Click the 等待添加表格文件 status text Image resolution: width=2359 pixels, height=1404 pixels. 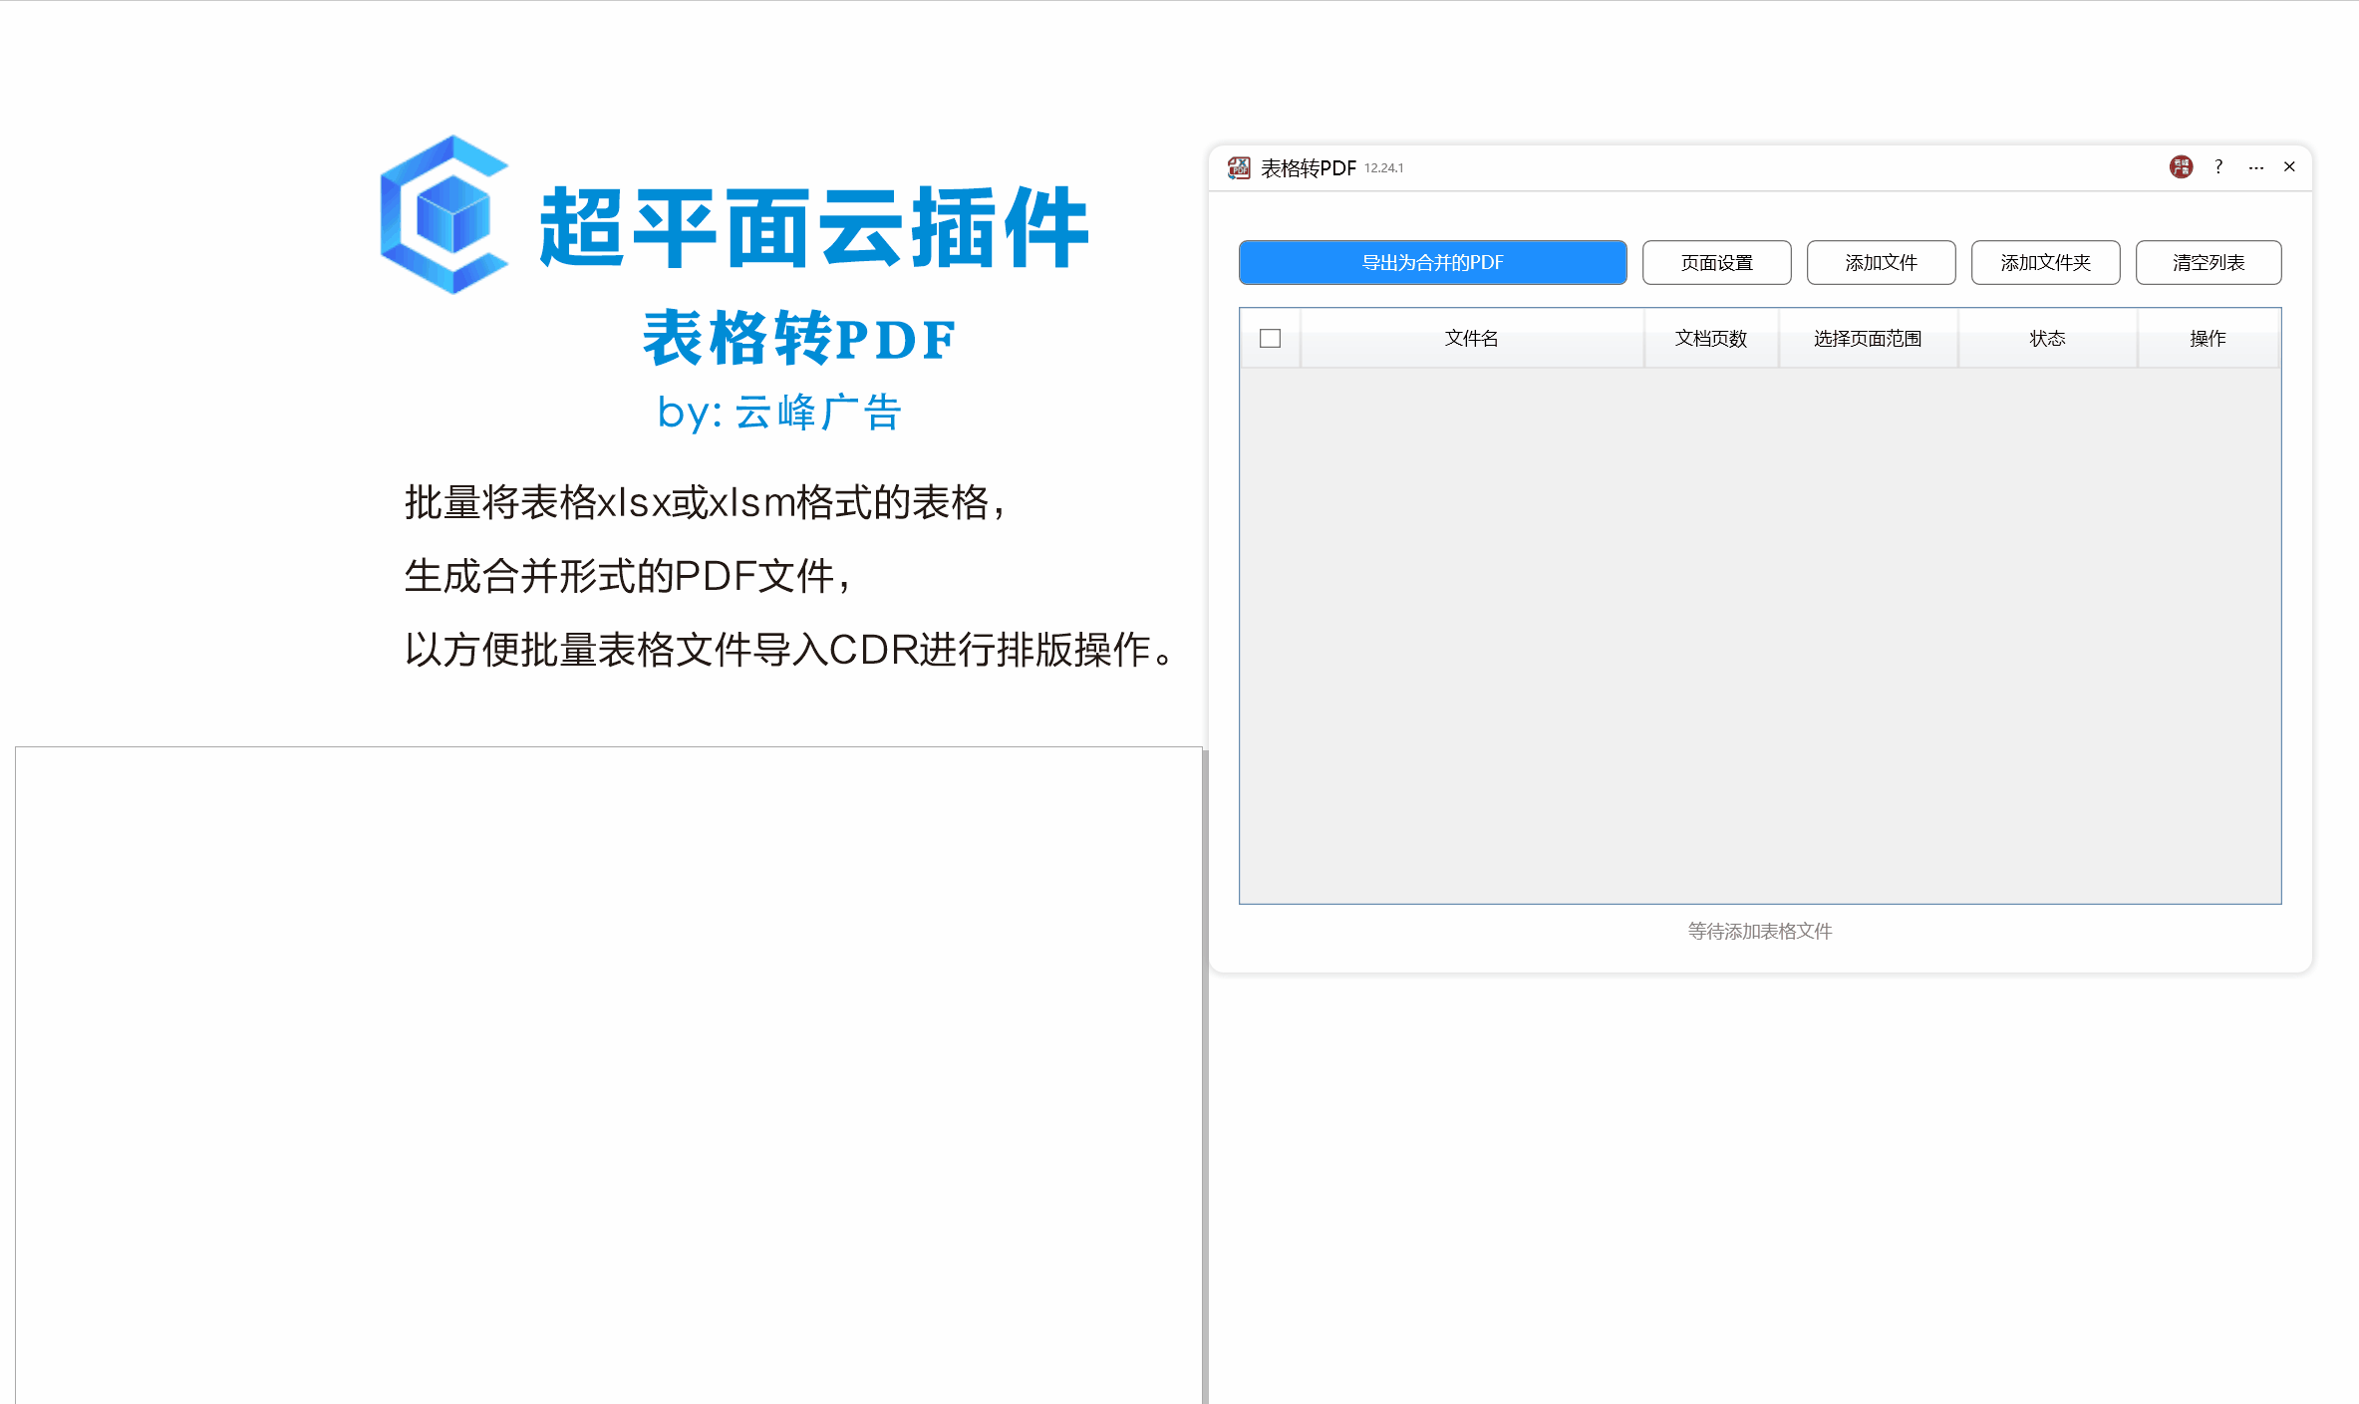[x=1759, y=931]
